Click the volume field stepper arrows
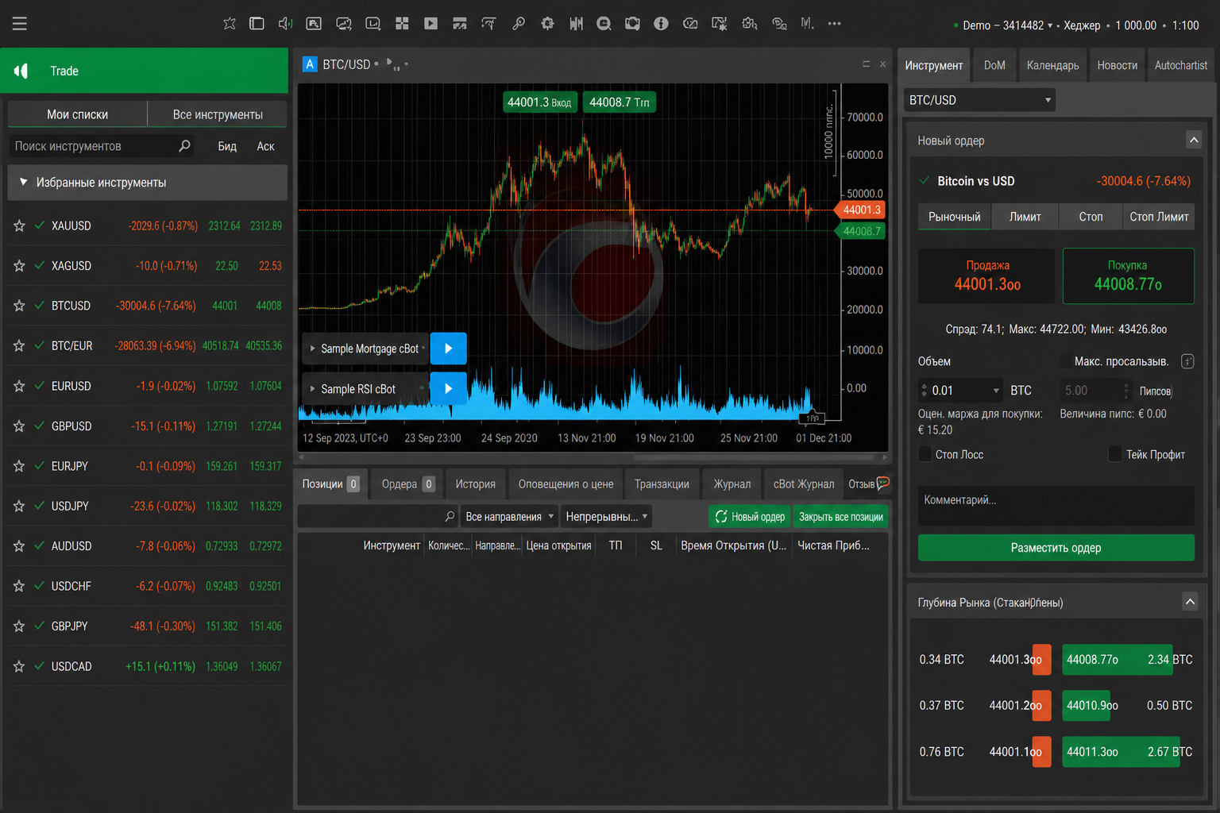 coord(924,391)
